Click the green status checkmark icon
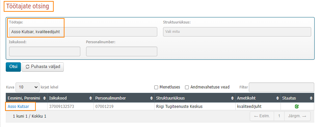The width and height of the screenshot is (320, 127). 297,106
